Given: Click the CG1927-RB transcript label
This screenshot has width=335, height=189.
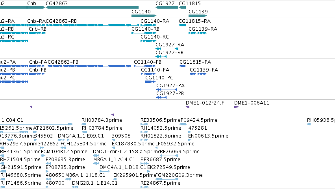Looking at the screenshot, I should coord(169,53).
